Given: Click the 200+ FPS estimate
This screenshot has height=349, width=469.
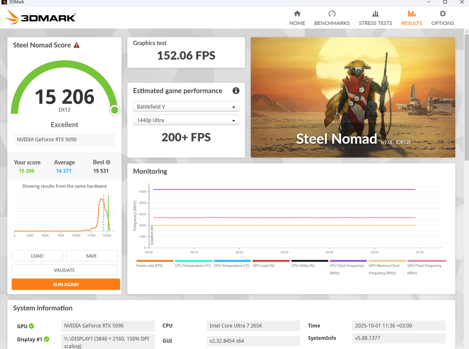Looking at the screenshot, I should click(x=186, y=137).
